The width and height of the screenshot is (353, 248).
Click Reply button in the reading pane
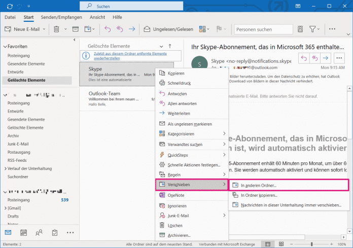click(x=304, y=58)
